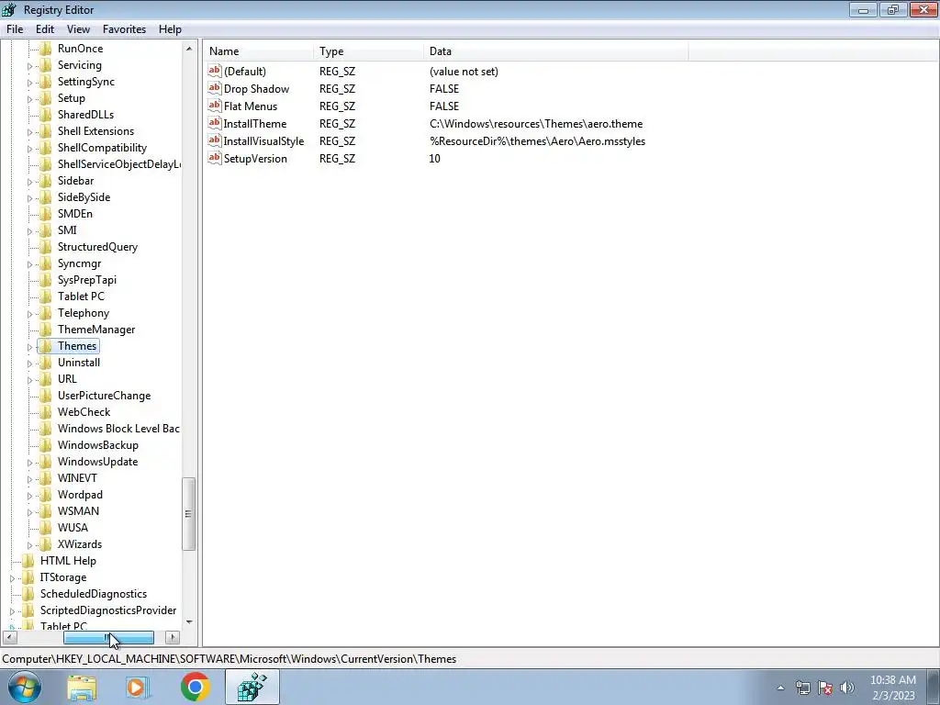Screen dimensions: 940x705
Task: Open the Favorites menu
Action: [x=124, y=28]
